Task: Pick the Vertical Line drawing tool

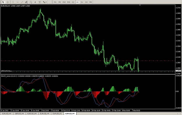Action: point(13,2)
